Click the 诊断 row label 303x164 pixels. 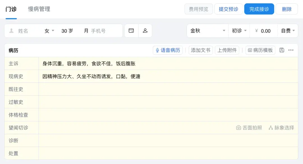13,140
